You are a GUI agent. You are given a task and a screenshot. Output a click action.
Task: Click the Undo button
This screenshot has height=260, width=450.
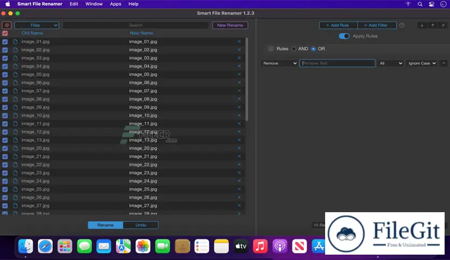click(x=140, y=225)
